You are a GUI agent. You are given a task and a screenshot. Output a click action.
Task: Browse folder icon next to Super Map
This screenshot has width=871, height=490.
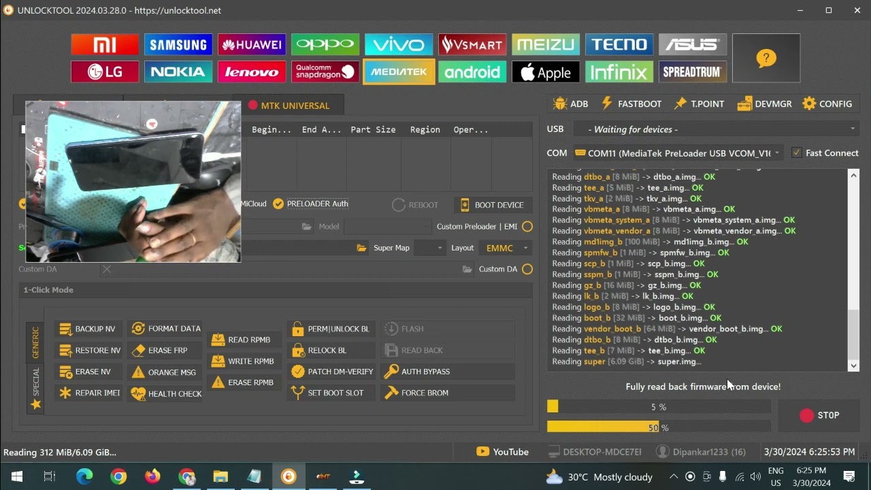pos(361,248)
